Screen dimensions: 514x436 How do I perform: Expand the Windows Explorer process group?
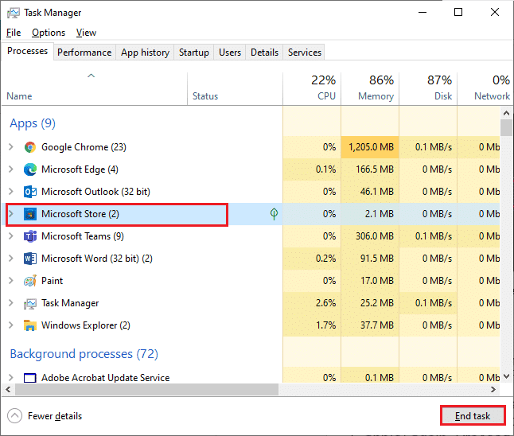click(11, 325)
